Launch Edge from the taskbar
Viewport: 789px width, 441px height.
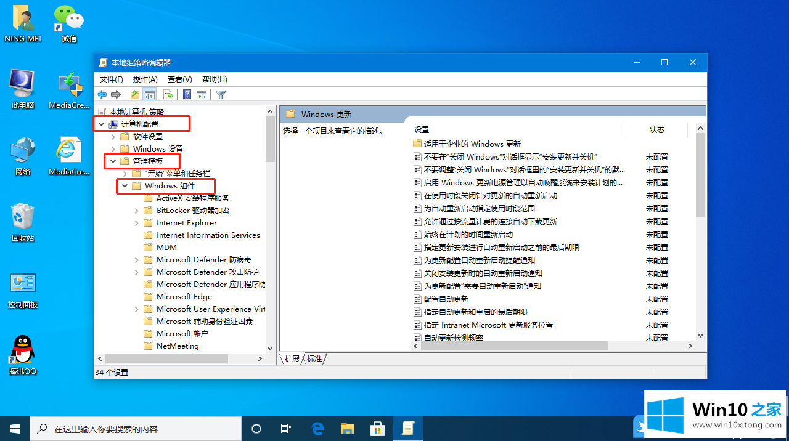coord(318,428)
